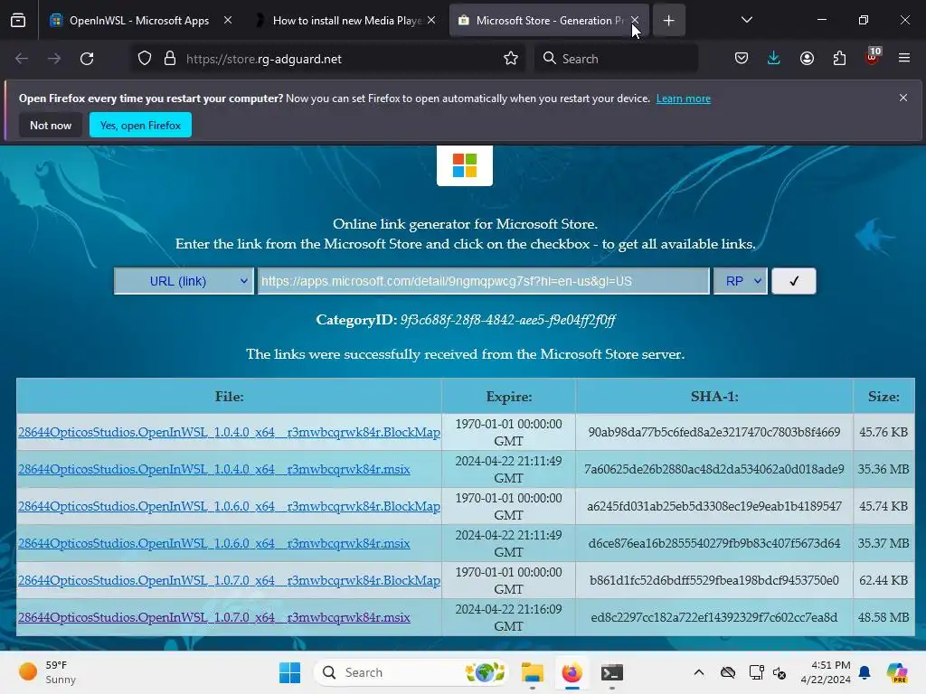Open a new tab with plus button
This screenshot has width=926, height=694.
(668, 21)
